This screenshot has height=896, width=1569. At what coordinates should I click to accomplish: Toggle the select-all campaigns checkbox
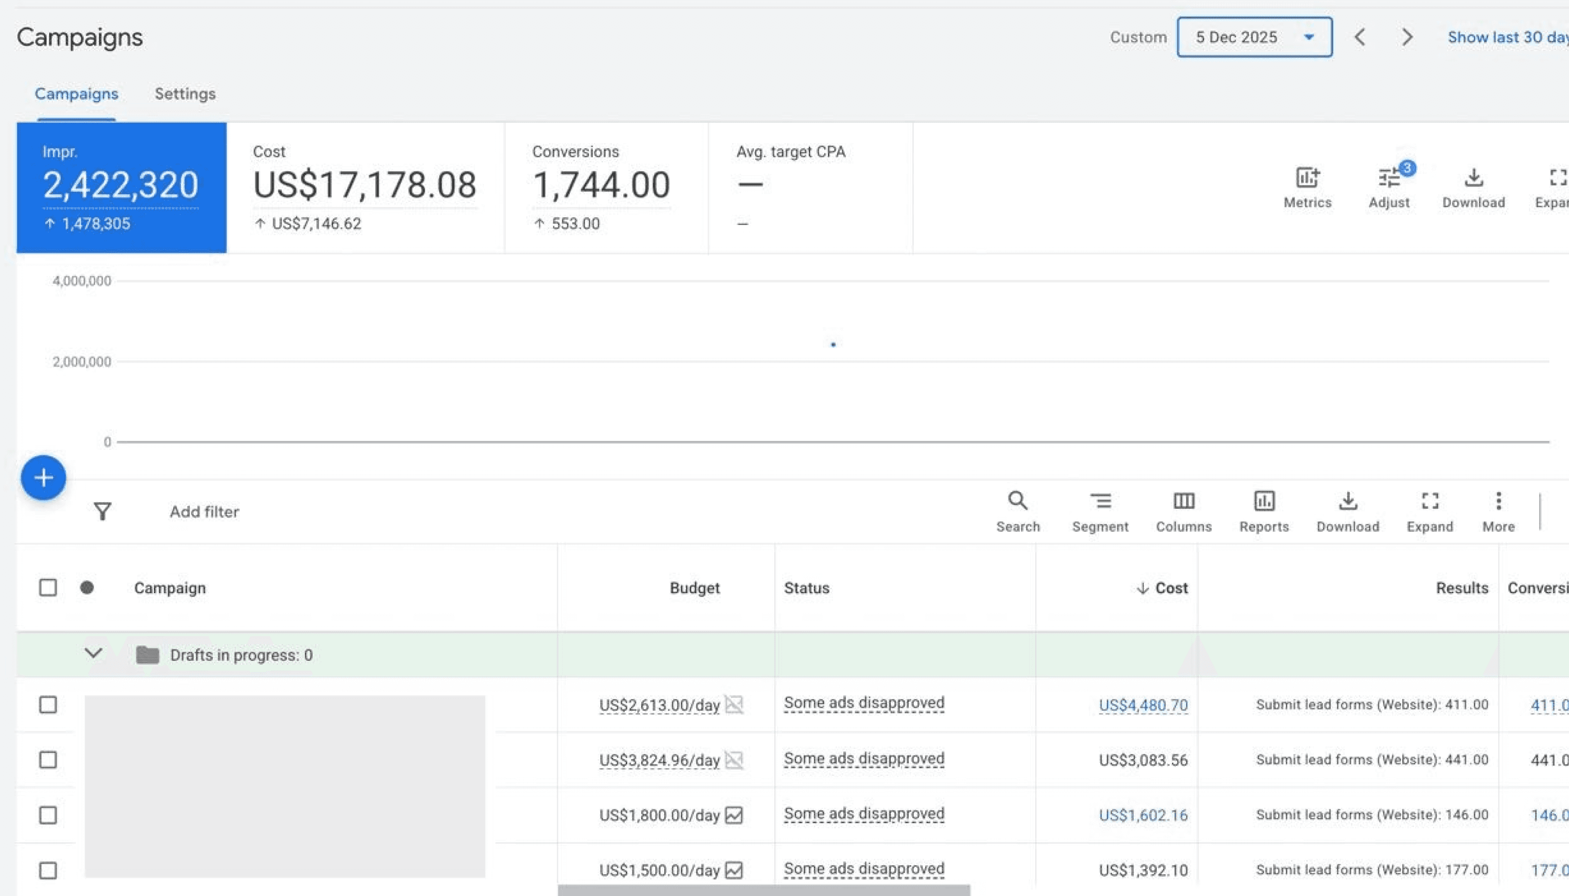coord(48,588)
